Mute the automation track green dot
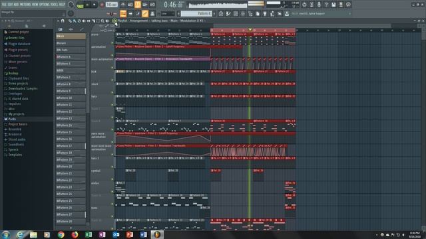Screen dimensions: 426x239 click(112, 55)
